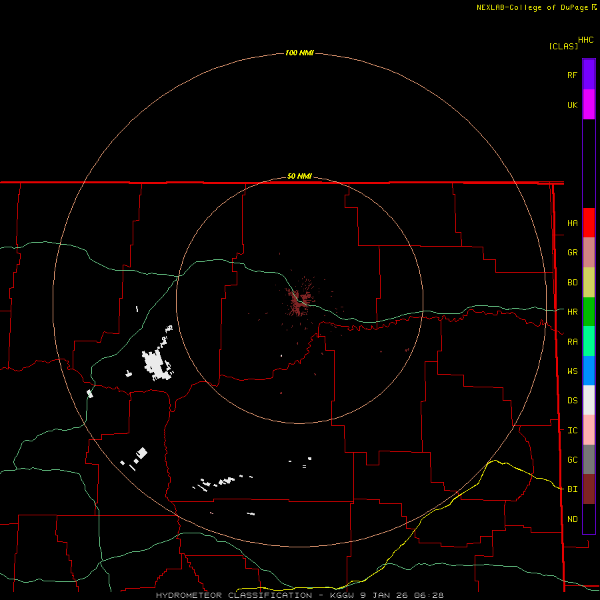This screenshot has width=600, height=600.
Task: Click the brown biological echo cluster at radar center
Action: point(299,301)
